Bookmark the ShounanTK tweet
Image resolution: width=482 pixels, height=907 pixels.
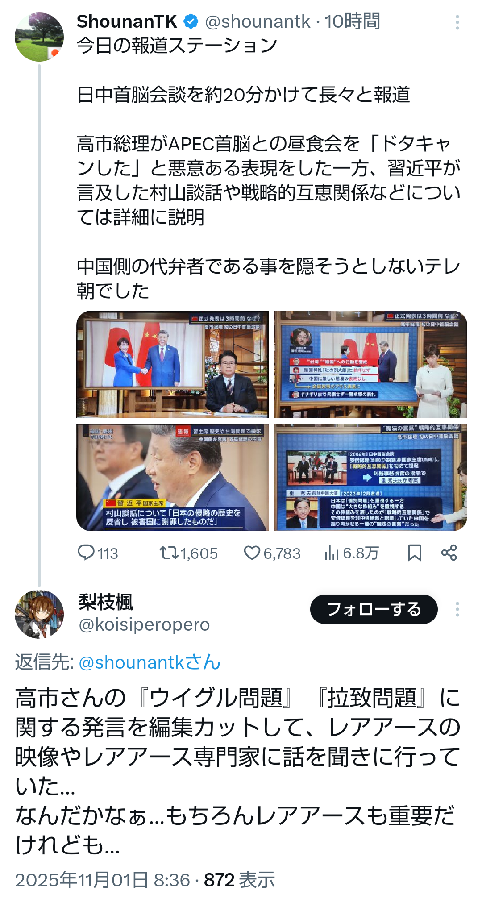click(x=415, y=553)
